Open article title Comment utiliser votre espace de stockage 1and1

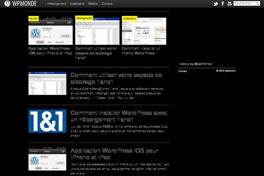pyautogui.click(x=116, y=78)
